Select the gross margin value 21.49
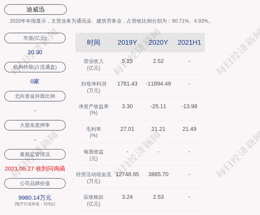 coord(189,129)
